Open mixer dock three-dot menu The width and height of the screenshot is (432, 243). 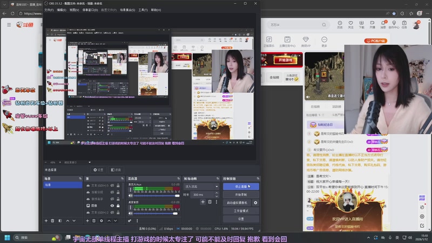(137, 221)
